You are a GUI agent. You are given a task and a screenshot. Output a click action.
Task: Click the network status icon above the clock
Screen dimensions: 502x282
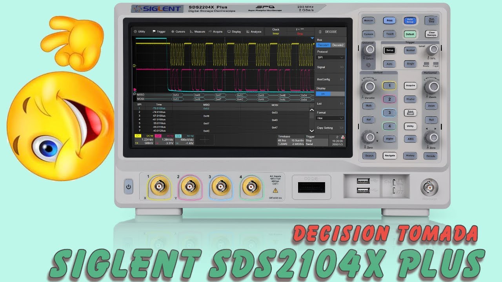coord(343,137)
